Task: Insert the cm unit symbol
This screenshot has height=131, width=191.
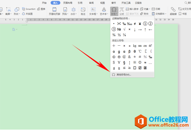Action: (145, 46)
